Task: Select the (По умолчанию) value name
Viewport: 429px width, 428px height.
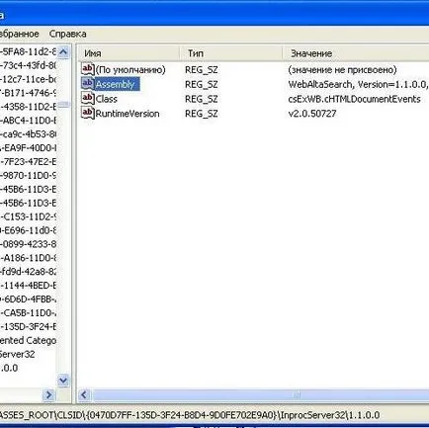Action: coord(130,70)
